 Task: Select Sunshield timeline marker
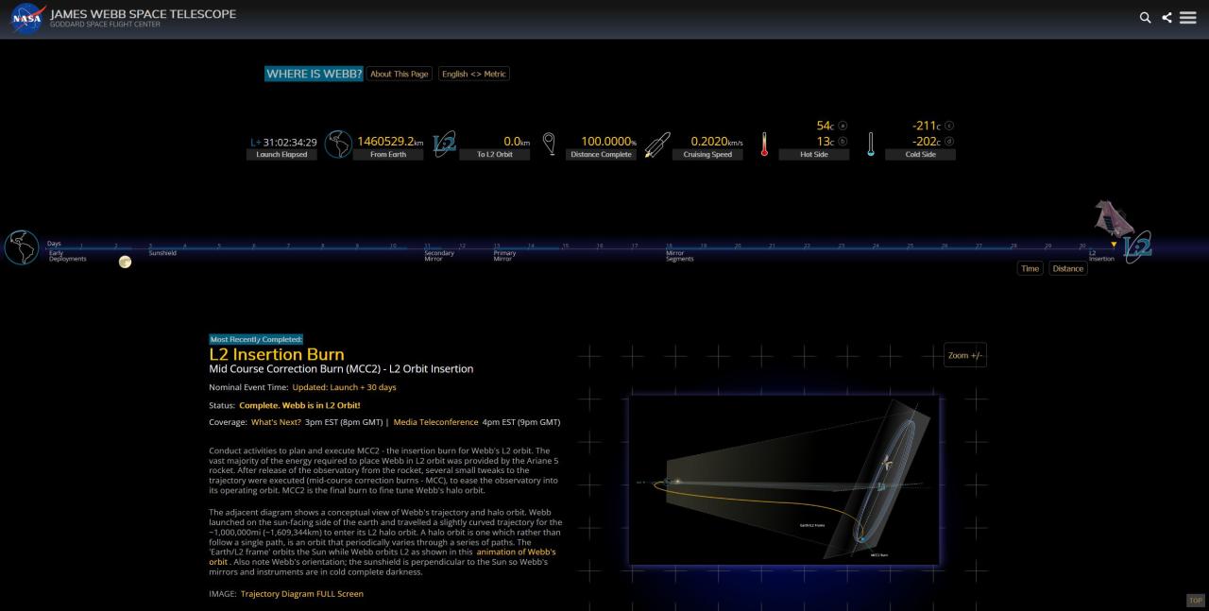162,253
